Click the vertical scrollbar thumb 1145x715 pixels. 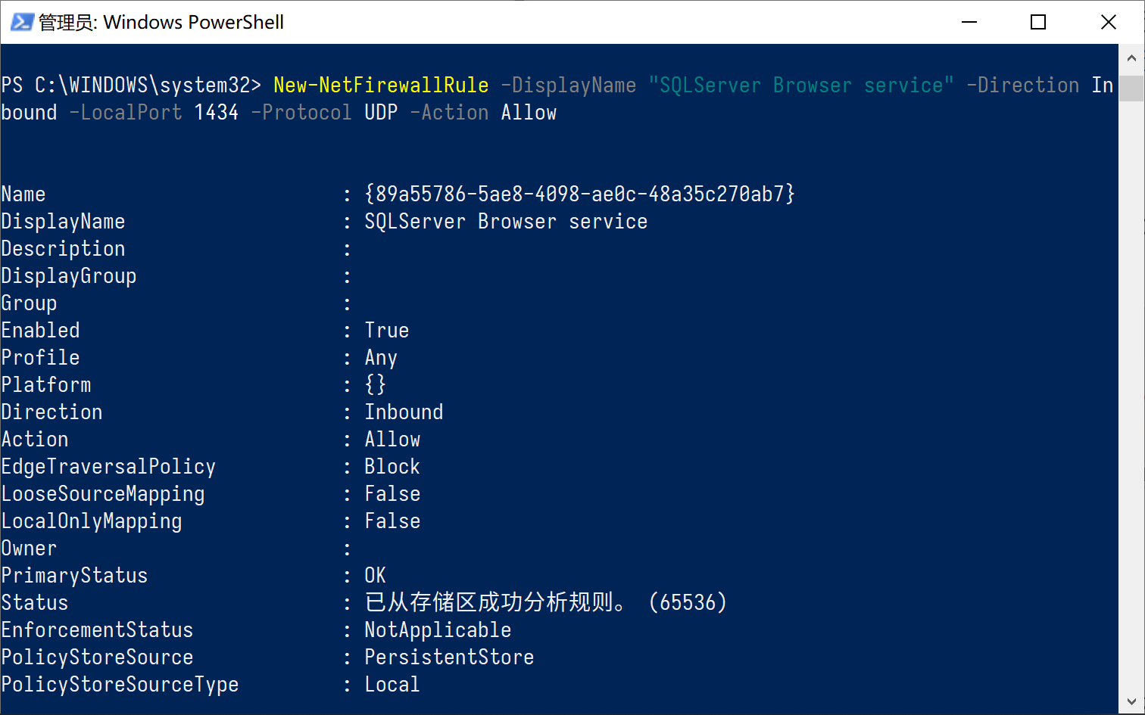1131,88
